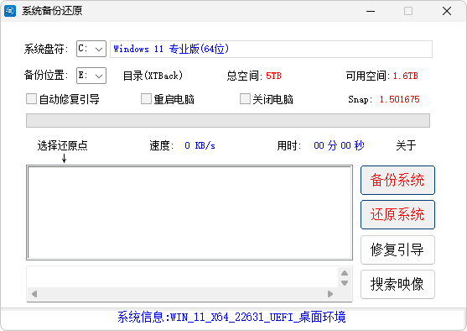The image size is (467, 331).
Task: Click the 选择还原点 label
Action: pyautogui.click(x=63, y=145)
